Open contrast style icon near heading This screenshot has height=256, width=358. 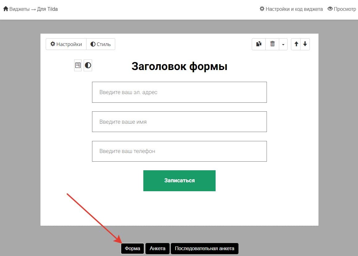(88, 65)
